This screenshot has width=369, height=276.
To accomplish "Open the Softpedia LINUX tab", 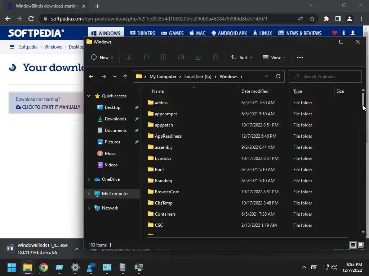I will tap(263, 33).
